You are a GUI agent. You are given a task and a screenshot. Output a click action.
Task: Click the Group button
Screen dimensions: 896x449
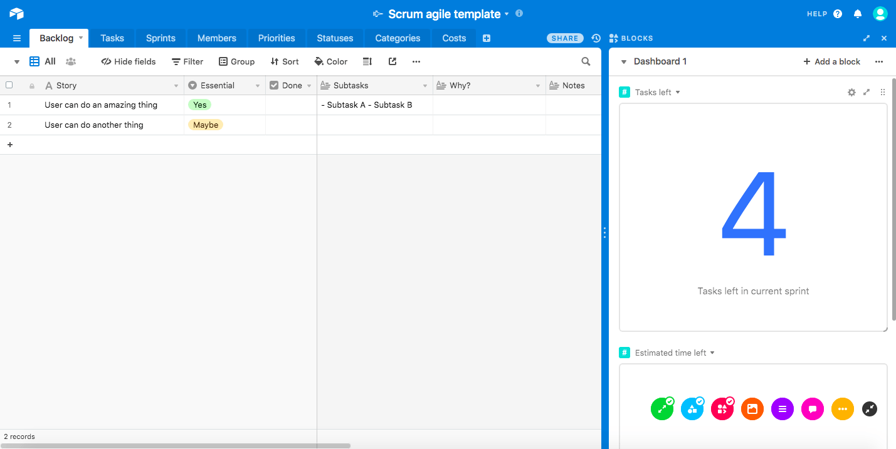pyautogui.click(x=236, y=61)
